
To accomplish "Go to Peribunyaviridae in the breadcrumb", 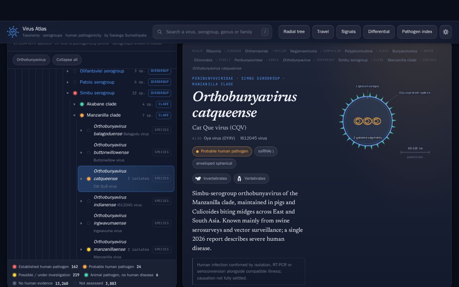I will [x=249, y=60].
